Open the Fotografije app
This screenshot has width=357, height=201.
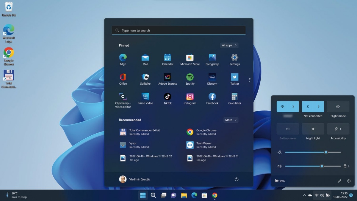point(212,60)
